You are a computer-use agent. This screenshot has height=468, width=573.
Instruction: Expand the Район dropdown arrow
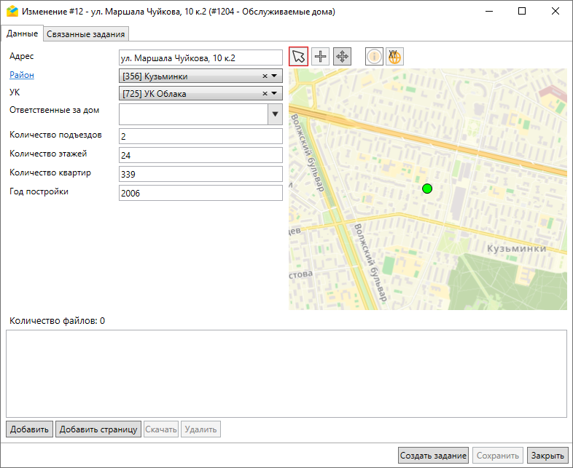275,76
